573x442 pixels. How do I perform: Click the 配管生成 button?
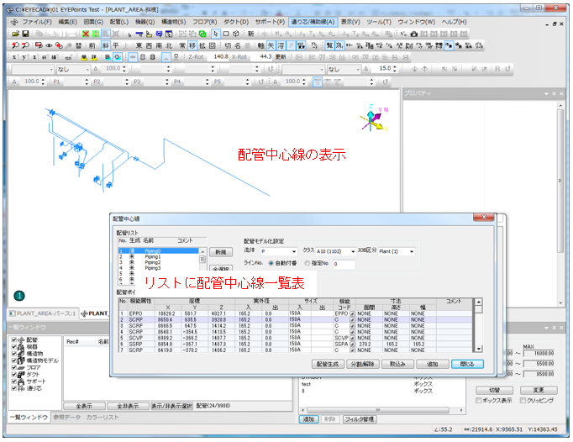click(x=328, y=364)
